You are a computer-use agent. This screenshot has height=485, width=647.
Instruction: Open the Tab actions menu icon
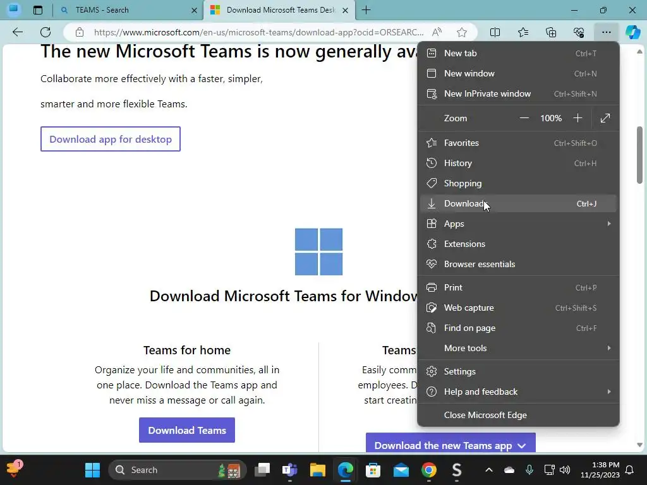(37, 10)
